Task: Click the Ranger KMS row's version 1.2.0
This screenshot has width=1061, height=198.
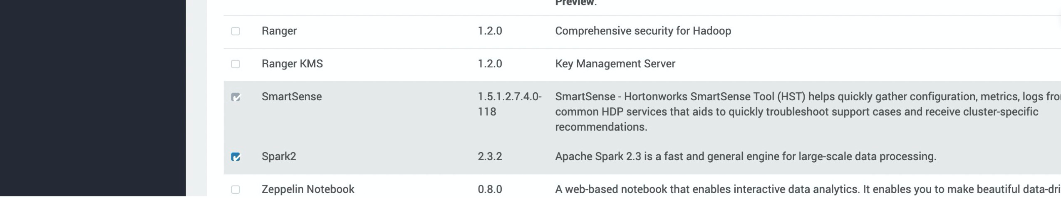Action: [x=490, y=64]
